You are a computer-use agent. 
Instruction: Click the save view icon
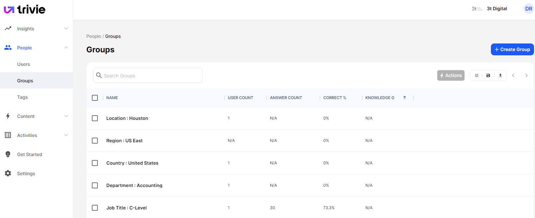click(488, 75)
